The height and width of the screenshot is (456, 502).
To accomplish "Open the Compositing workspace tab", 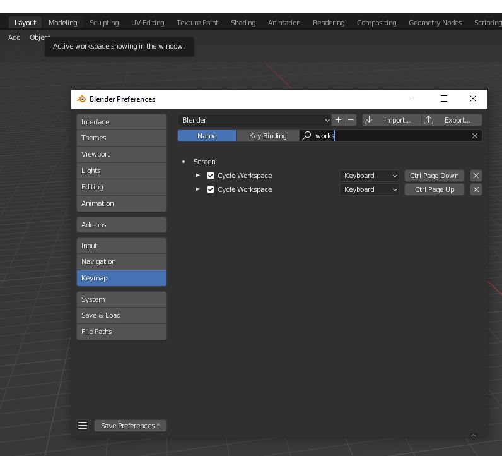I will coord(376,23).
